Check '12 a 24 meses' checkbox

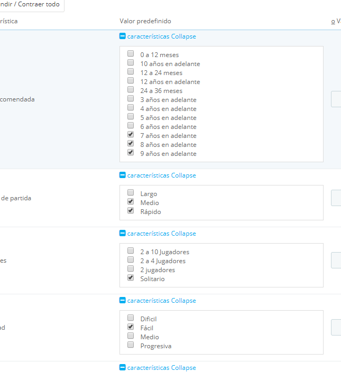click(x=131, y=71)
